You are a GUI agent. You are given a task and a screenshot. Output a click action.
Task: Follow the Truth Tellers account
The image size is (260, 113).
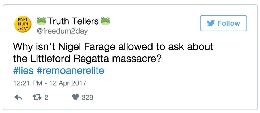point(223,23)
